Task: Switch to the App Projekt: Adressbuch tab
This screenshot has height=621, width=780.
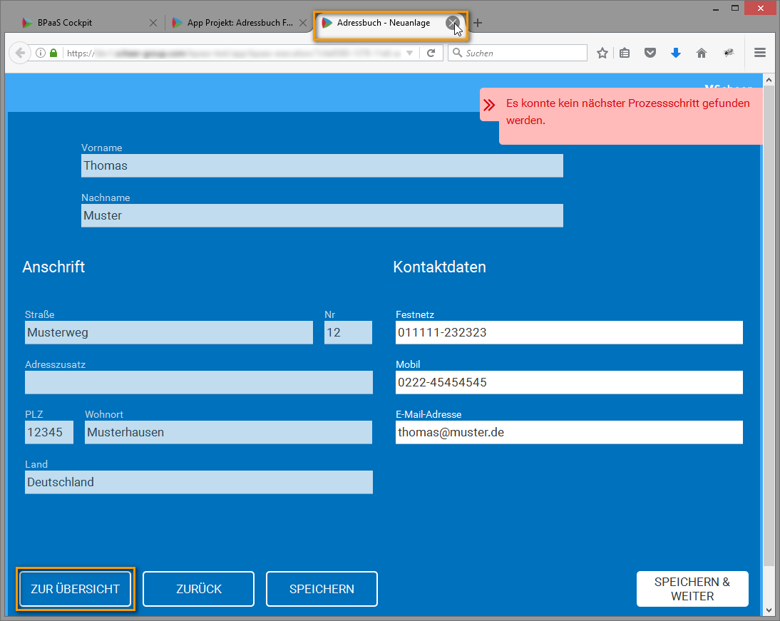Action: [235, 23]
